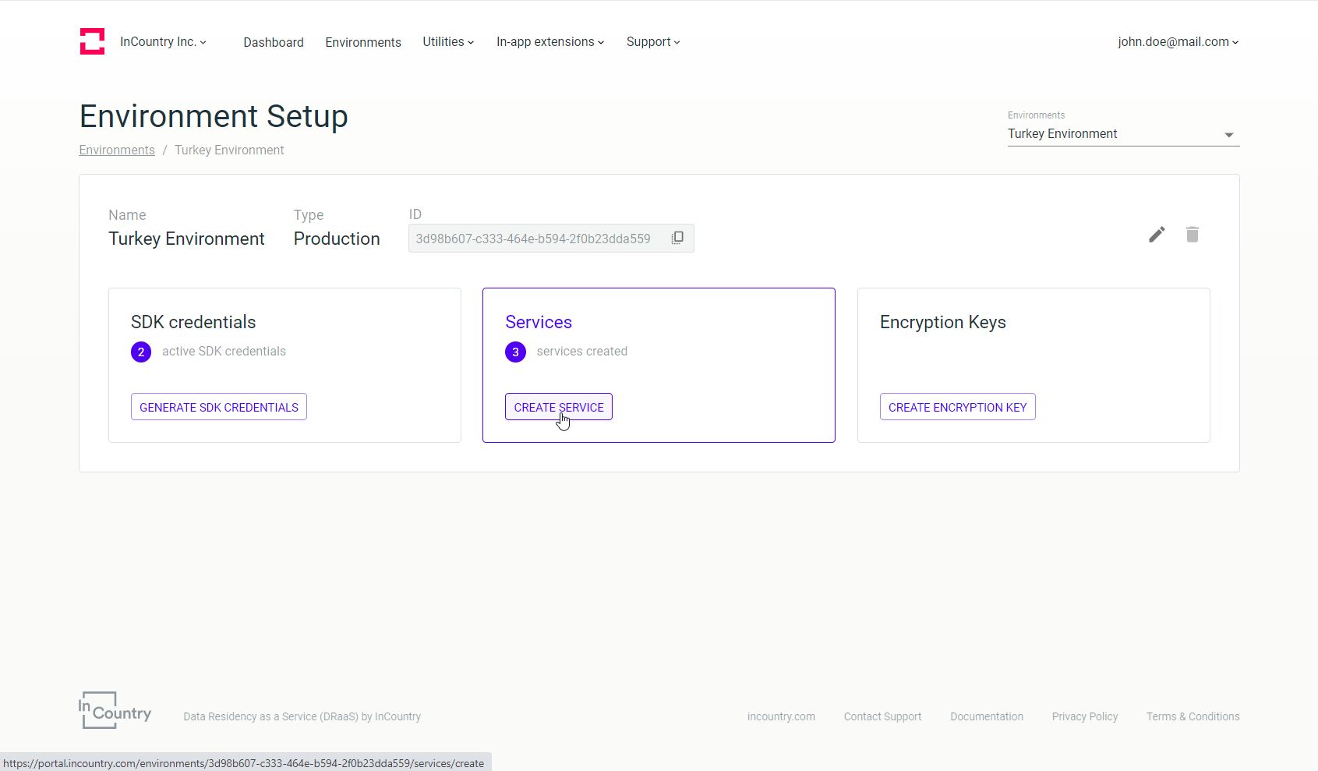Click the Create Encryption Key button
1318x771 pixels.
[957, 407]
